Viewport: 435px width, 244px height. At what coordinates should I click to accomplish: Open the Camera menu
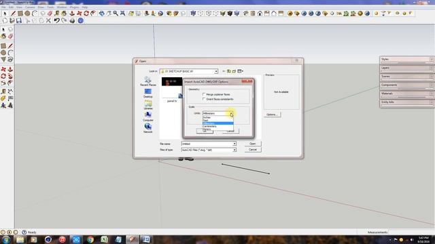pos(30,7)
